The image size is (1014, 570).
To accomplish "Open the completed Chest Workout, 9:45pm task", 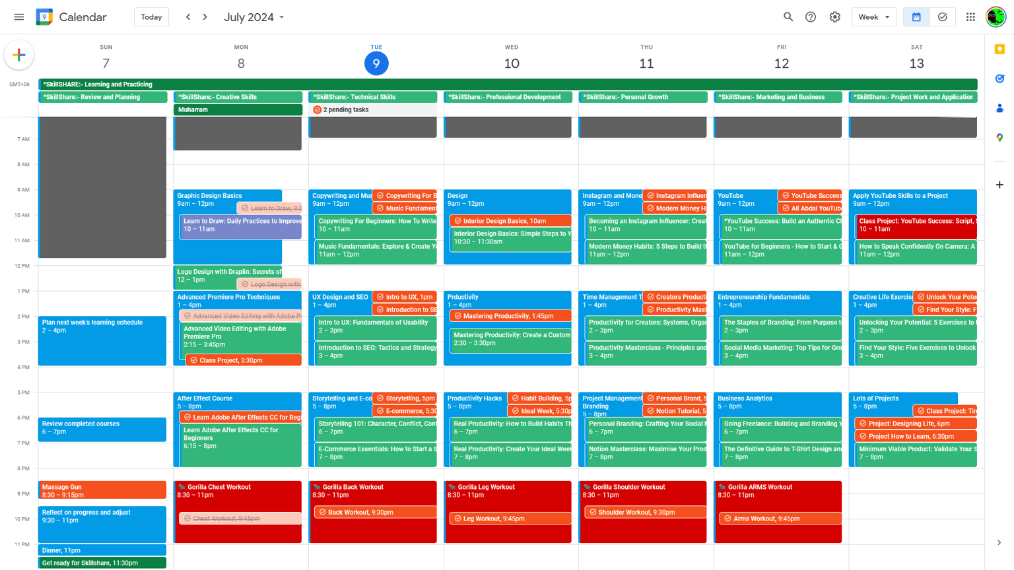I will 240,519.
